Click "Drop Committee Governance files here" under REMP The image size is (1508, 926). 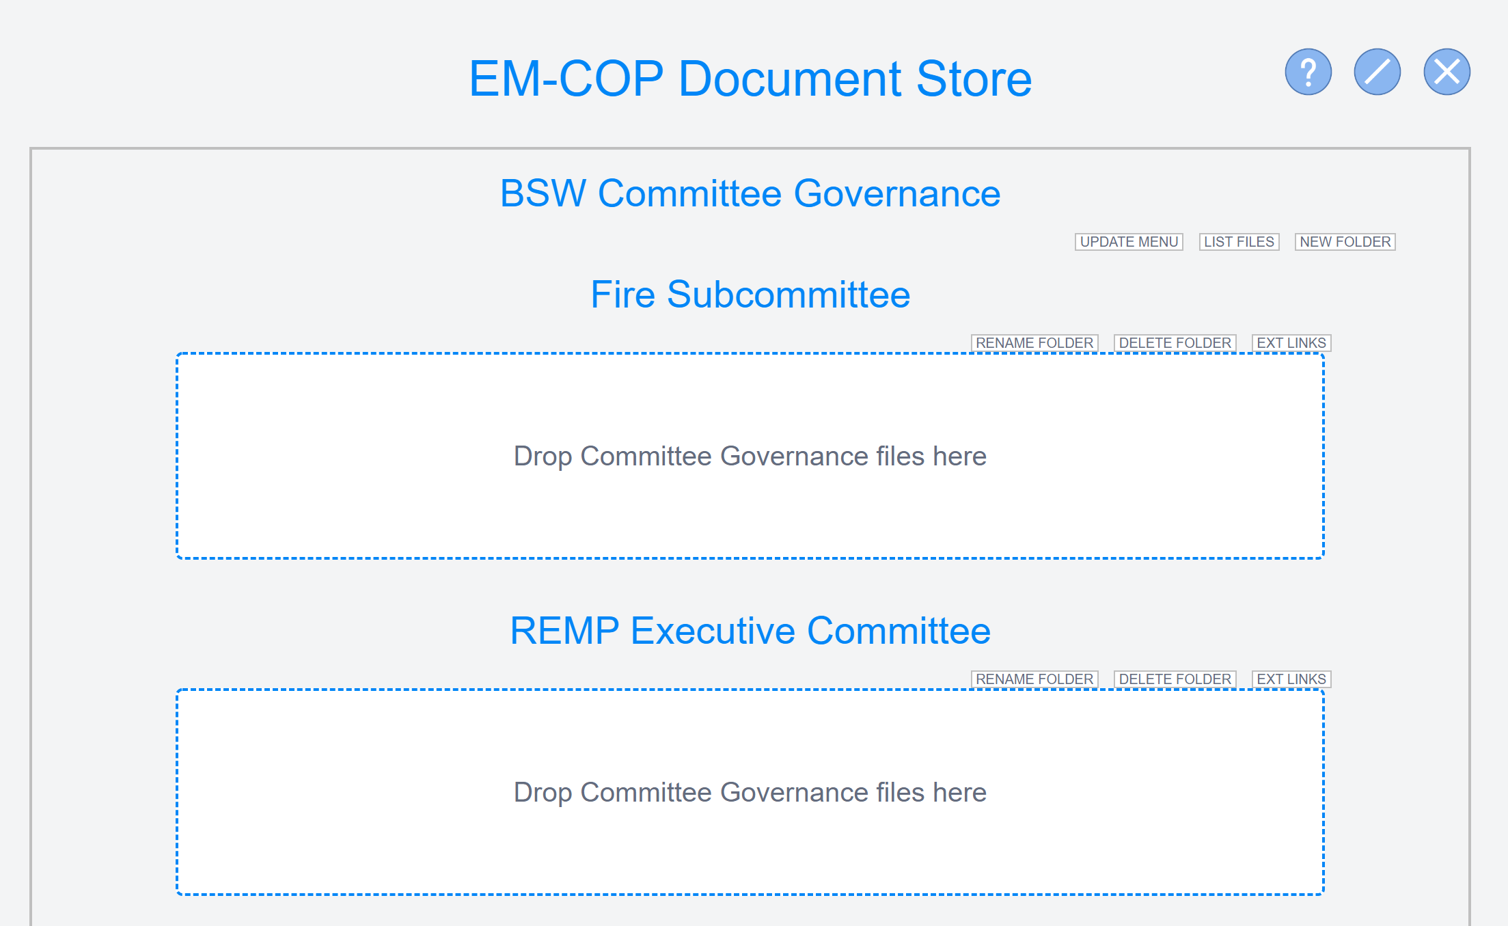coord(750,792)
